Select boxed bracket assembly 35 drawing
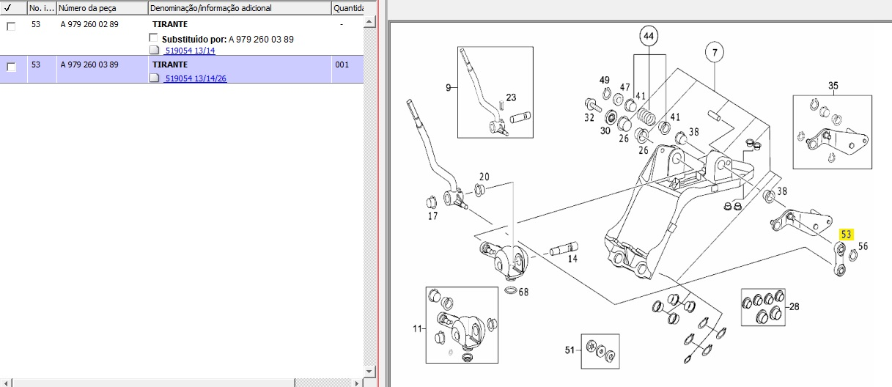 [x=832, y=132]
